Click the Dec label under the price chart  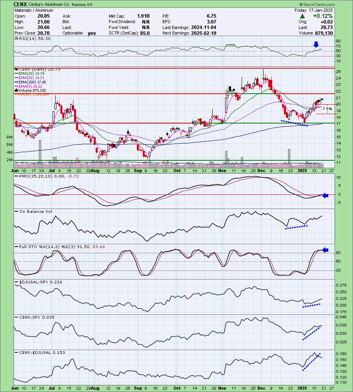(261, 171)
